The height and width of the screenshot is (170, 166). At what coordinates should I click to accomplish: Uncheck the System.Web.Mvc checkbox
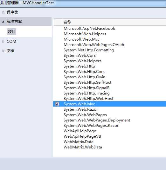pos(57,104)
